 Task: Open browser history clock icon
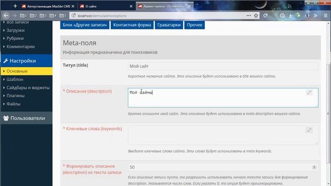click(x=282, y=16)
